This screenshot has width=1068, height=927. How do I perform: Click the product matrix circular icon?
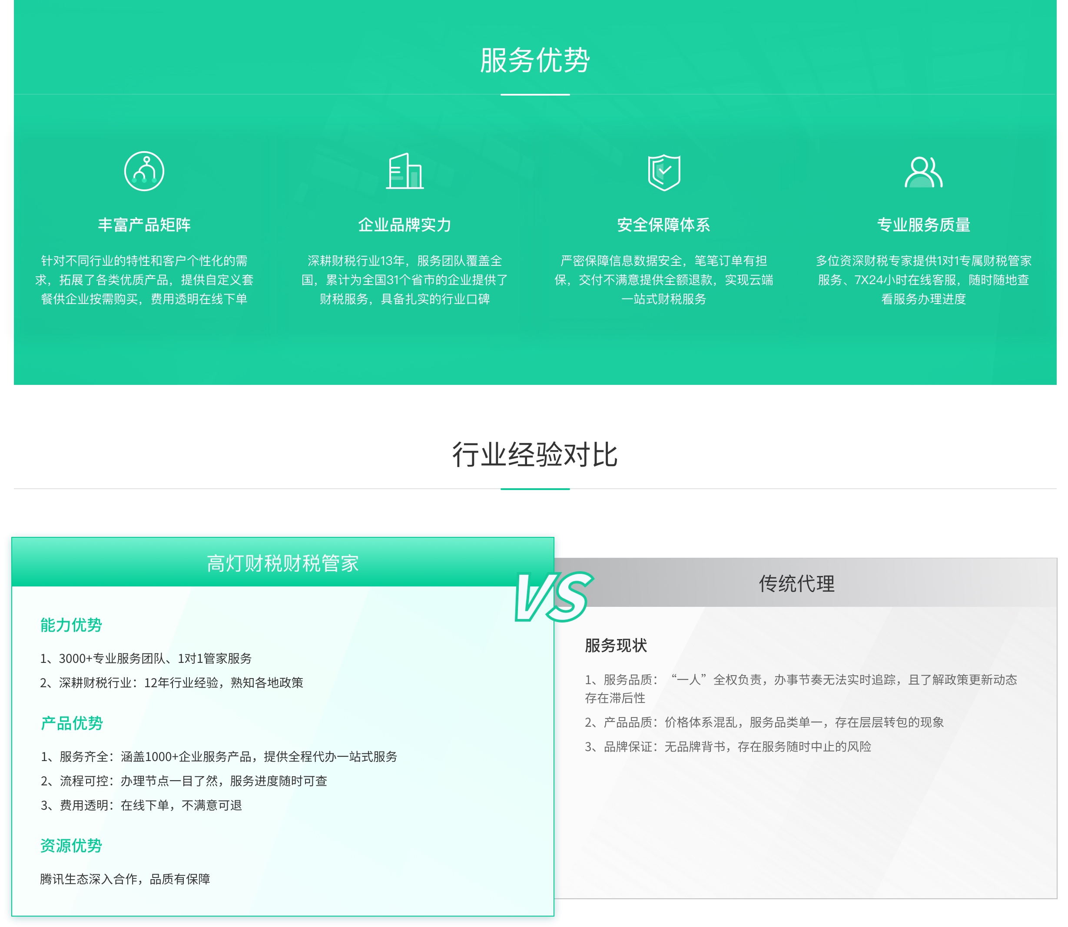click(144, 171)
